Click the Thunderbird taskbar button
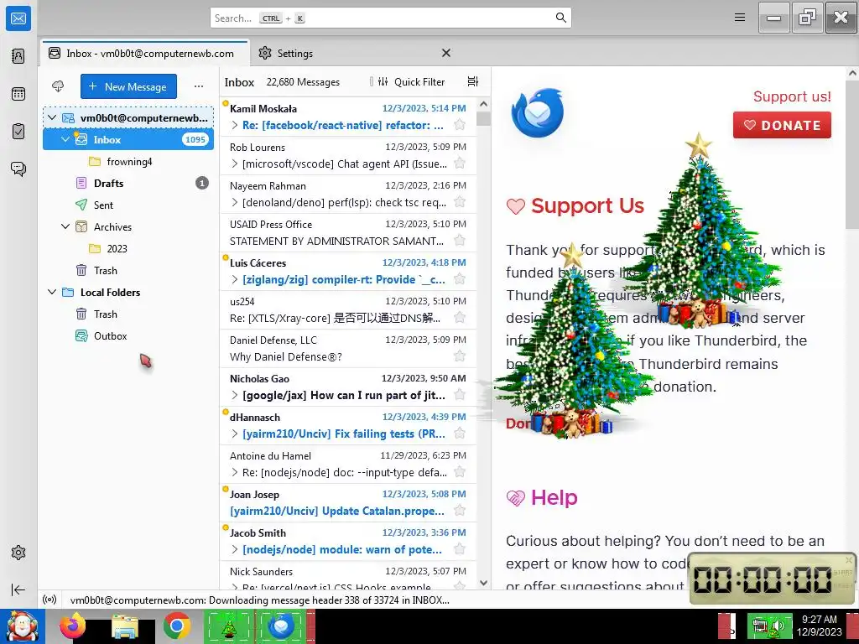The height and width of the screenshot is (644, 859). [x=282, y=626]
